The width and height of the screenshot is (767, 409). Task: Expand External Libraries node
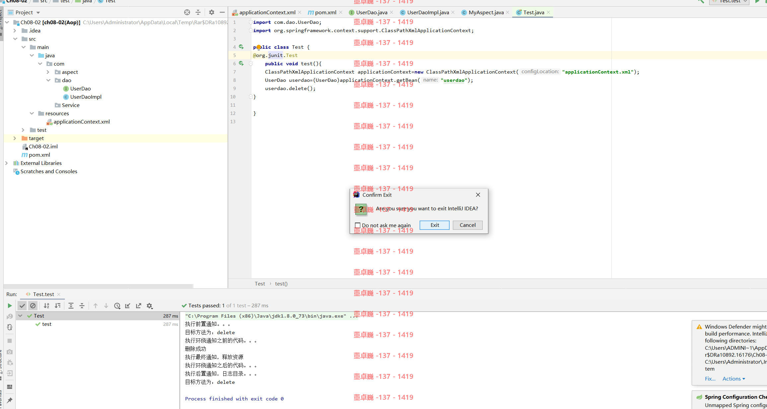(6, 163)
